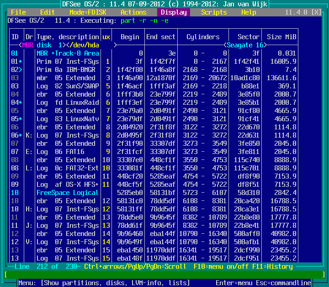This screenshot has height=287, width=329.
Task: Click the 'Size MiB' column header
Action: pyautogui.click(x=281, y=37)
